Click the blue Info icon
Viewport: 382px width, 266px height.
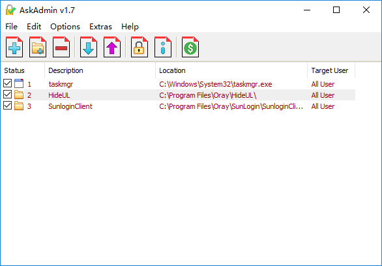163,47
